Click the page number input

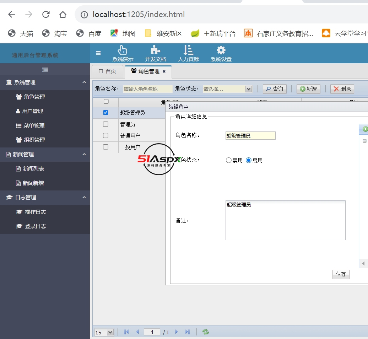click(x=152, y=332)
